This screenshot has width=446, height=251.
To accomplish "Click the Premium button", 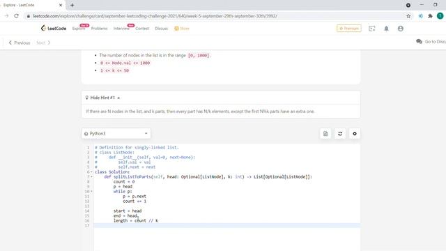I will [x=349, y=29].
